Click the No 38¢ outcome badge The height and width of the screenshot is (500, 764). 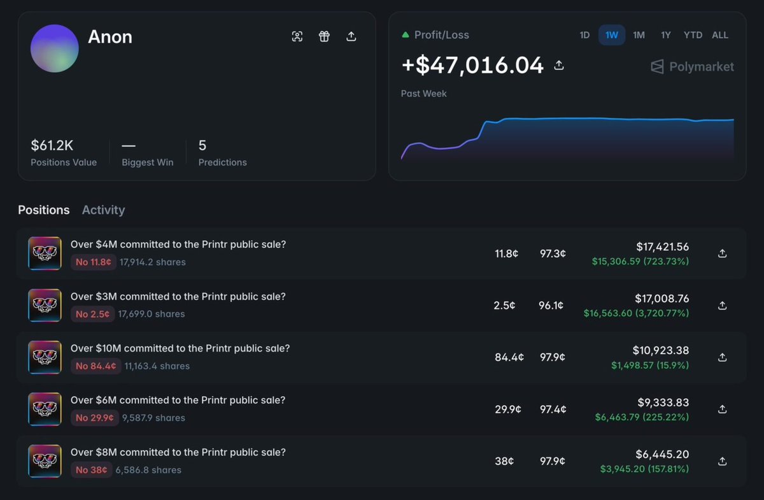point(91,470)
